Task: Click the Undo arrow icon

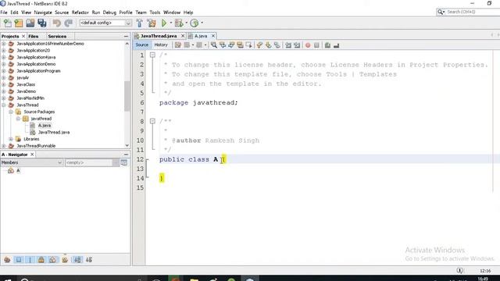Action: pyautogui.click(x=57, y=23)
